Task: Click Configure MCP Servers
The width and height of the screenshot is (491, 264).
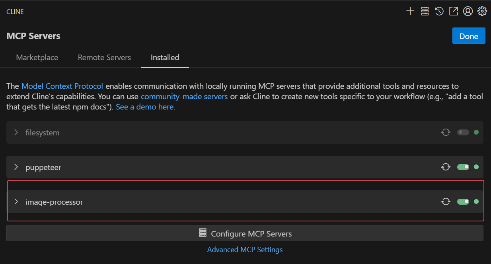Action: (245, 233)
